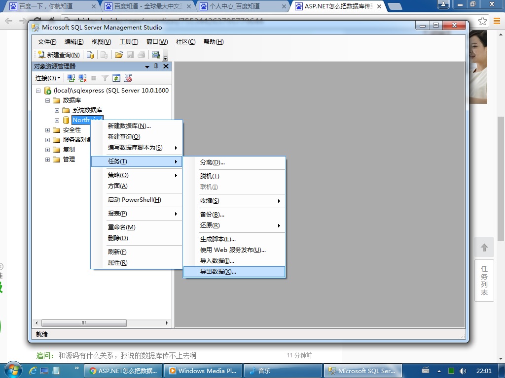Collapse the (local)\sqlexpress server node
505x378 pixels.
point(38,91)
